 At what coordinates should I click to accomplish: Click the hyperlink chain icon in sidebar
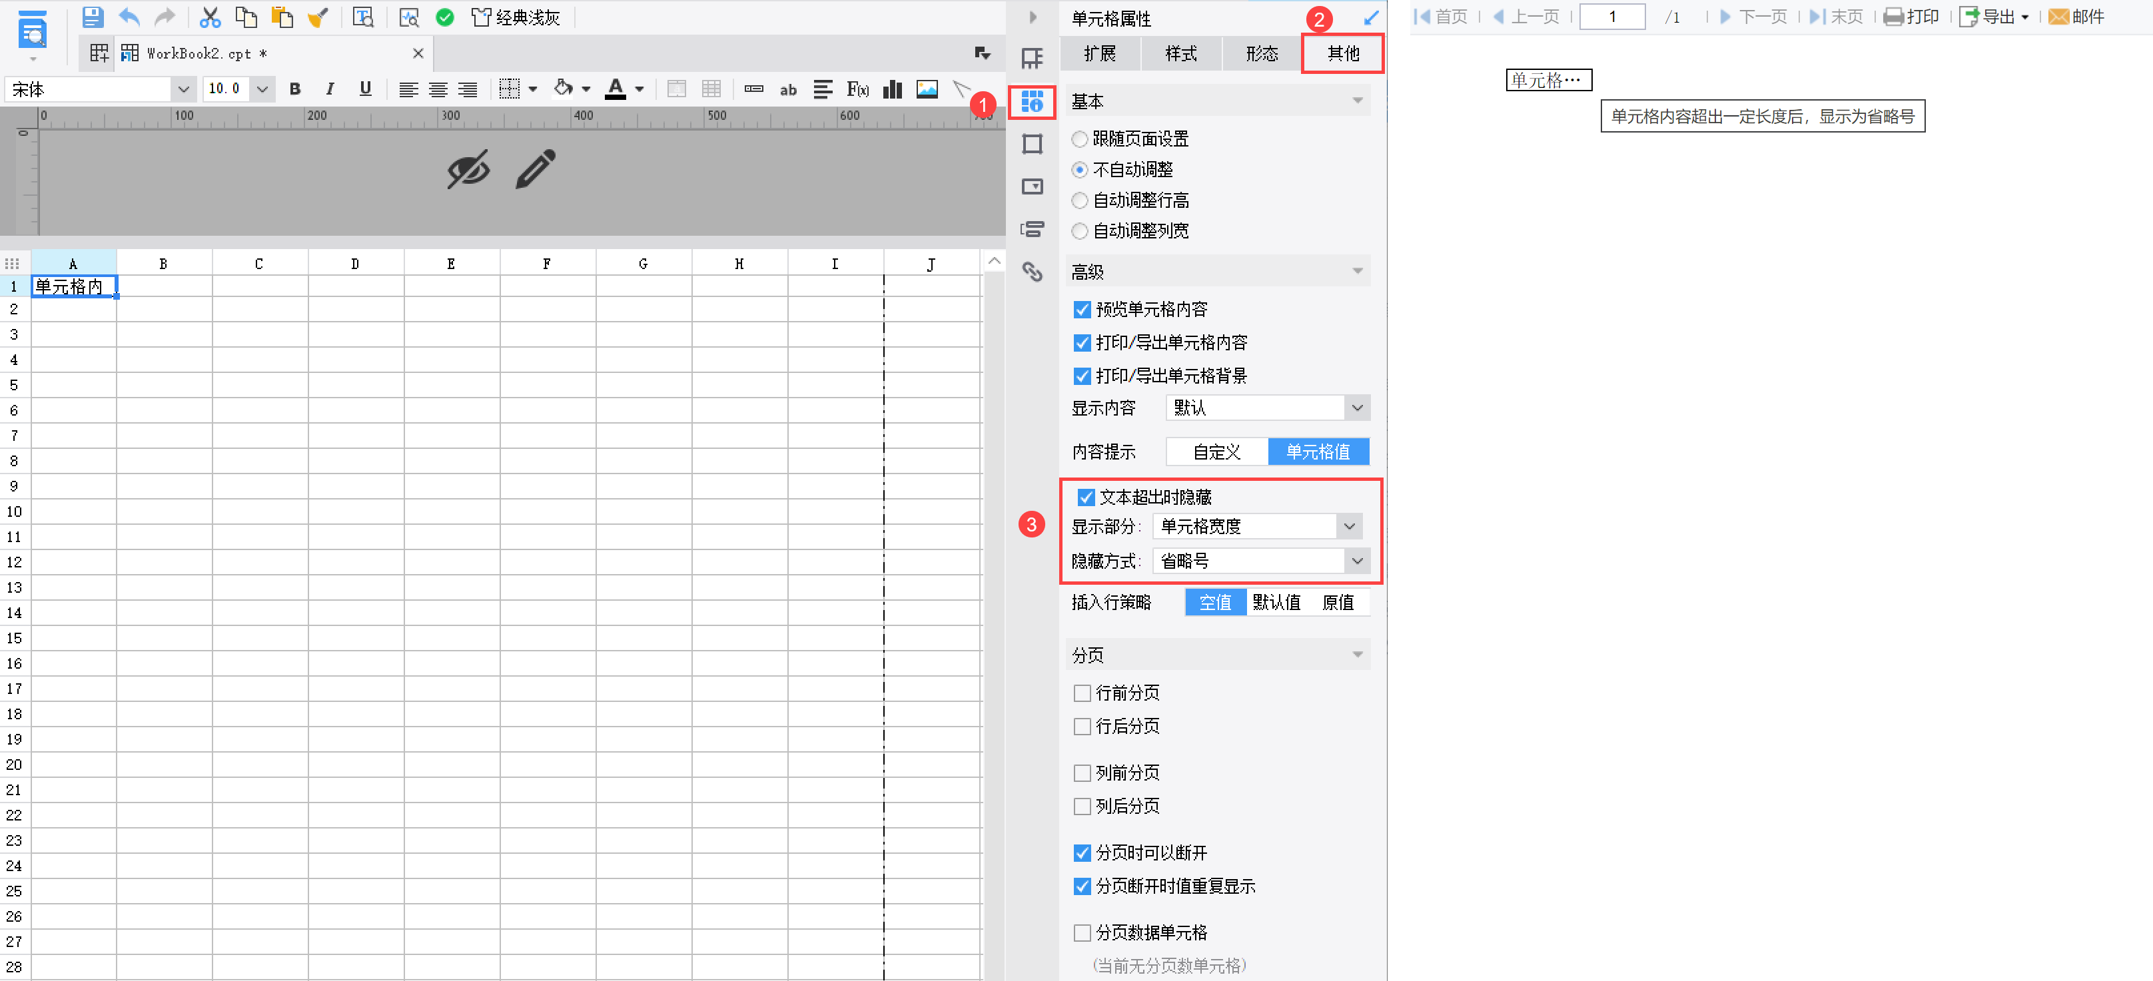pyautogui.click(x=1033, y=272)
